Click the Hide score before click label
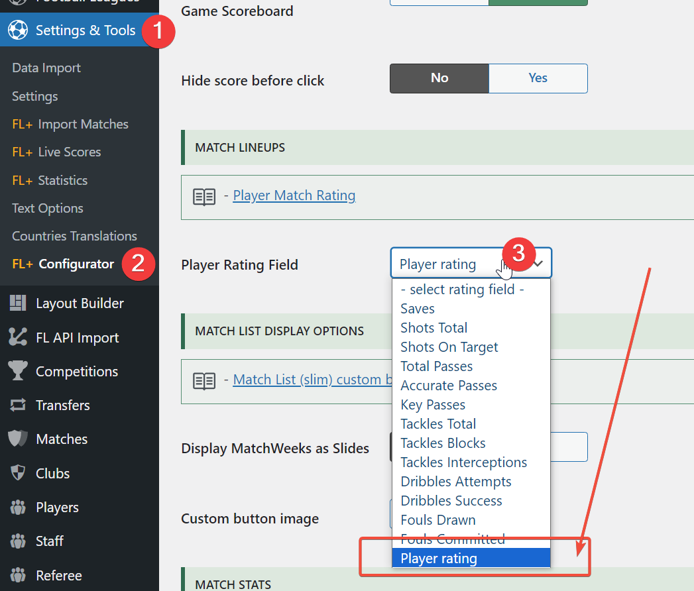The height and width of the screenshot is (591, 694). pos(253,81)
